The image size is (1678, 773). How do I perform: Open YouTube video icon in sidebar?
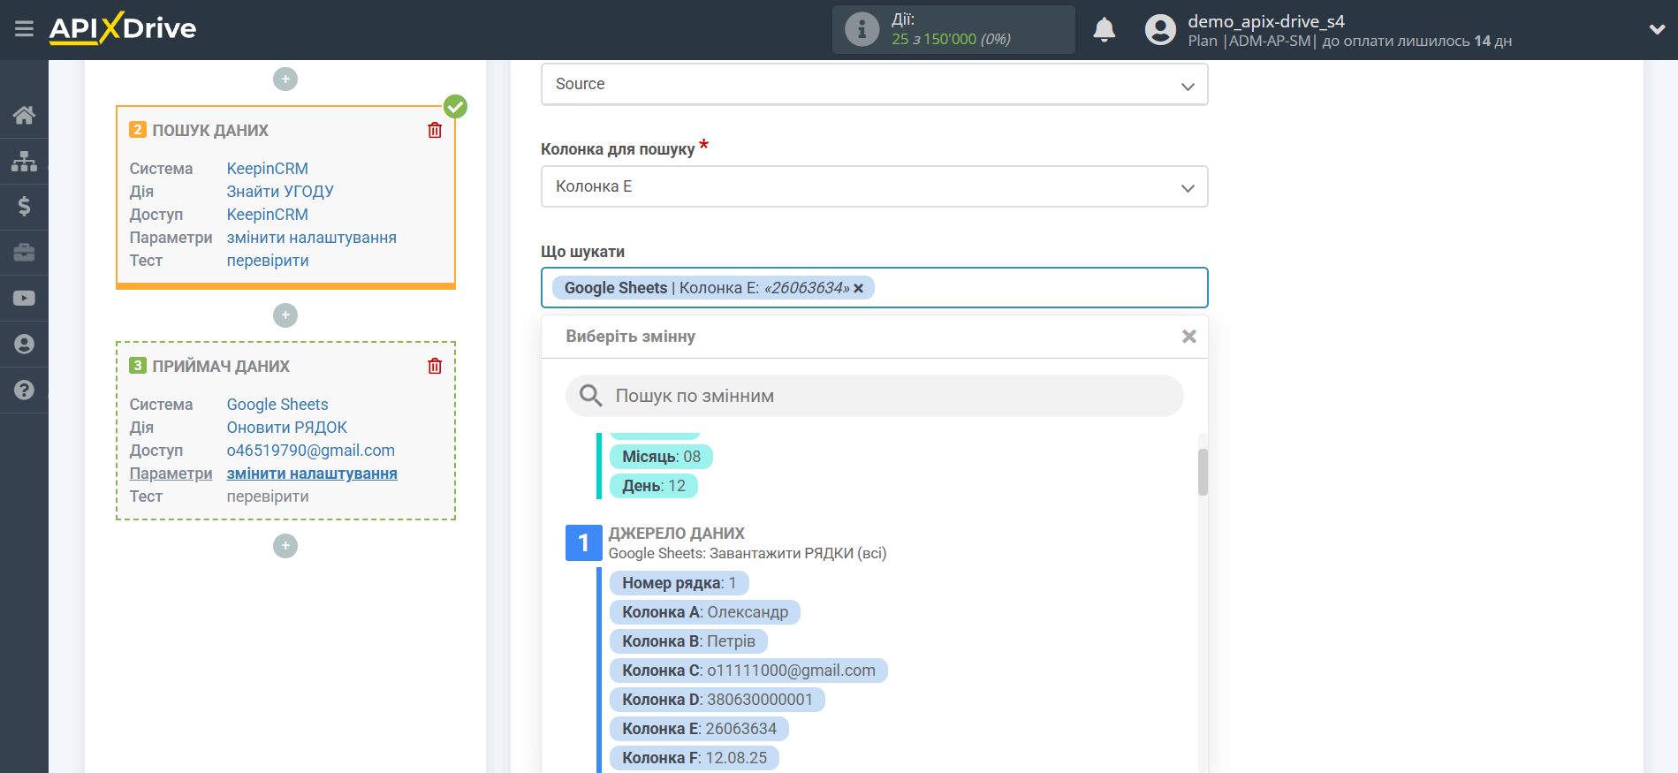click(24, 299)
